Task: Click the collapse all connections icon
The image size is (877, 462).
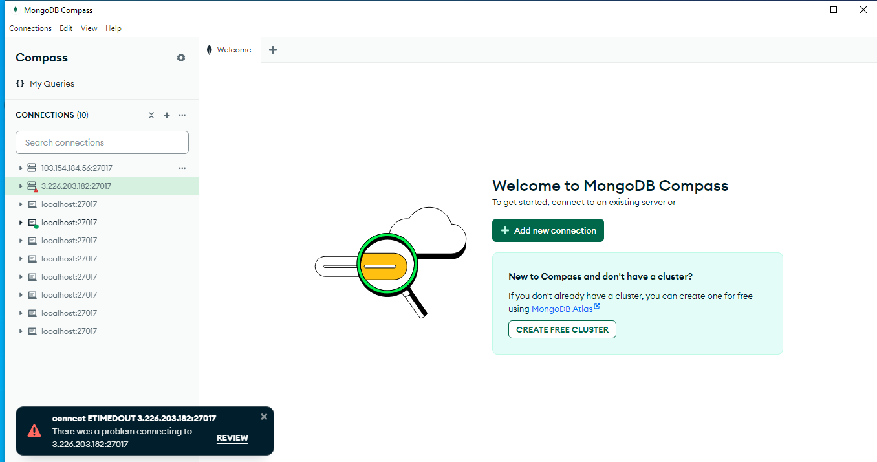Action: click(151, 115)
